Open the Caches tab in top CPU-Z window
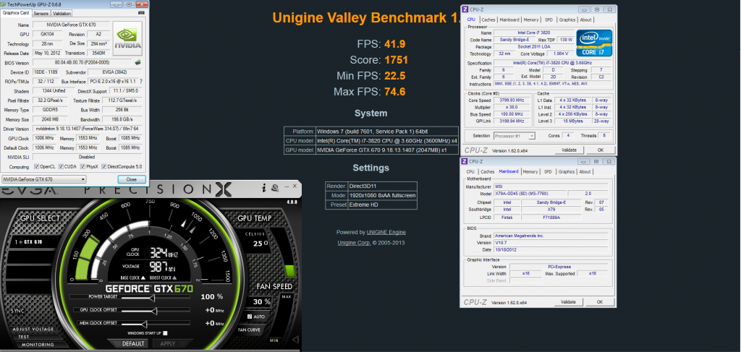The height and width of the screenshot is (352, 741). pos(488,20)
